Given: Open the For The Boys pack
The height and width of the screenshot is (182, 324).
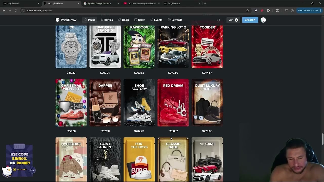Looking at the screenshot, I should click(139, 160).
